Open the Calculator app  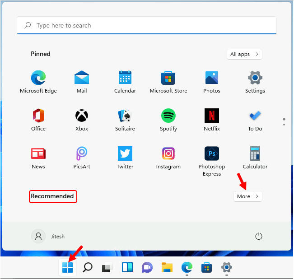point(255,158)
